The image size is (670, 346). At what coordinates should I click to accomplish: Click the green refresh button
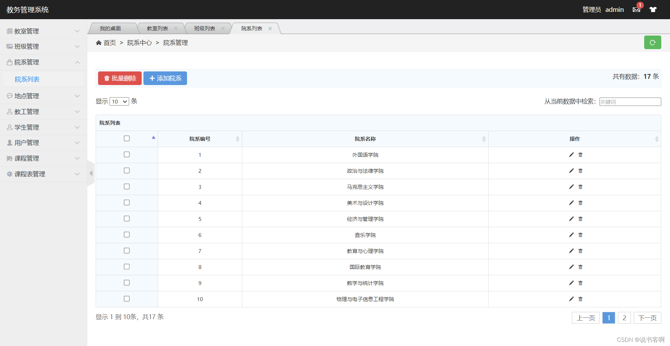coord(653,43)
